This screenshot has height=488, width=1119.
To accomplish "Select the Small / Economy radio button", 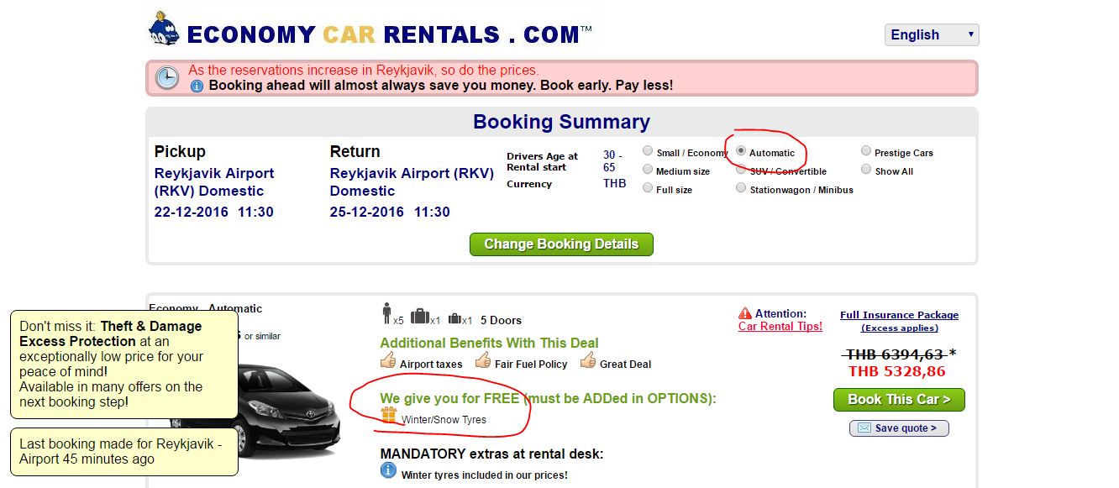I will click(648, 151).
